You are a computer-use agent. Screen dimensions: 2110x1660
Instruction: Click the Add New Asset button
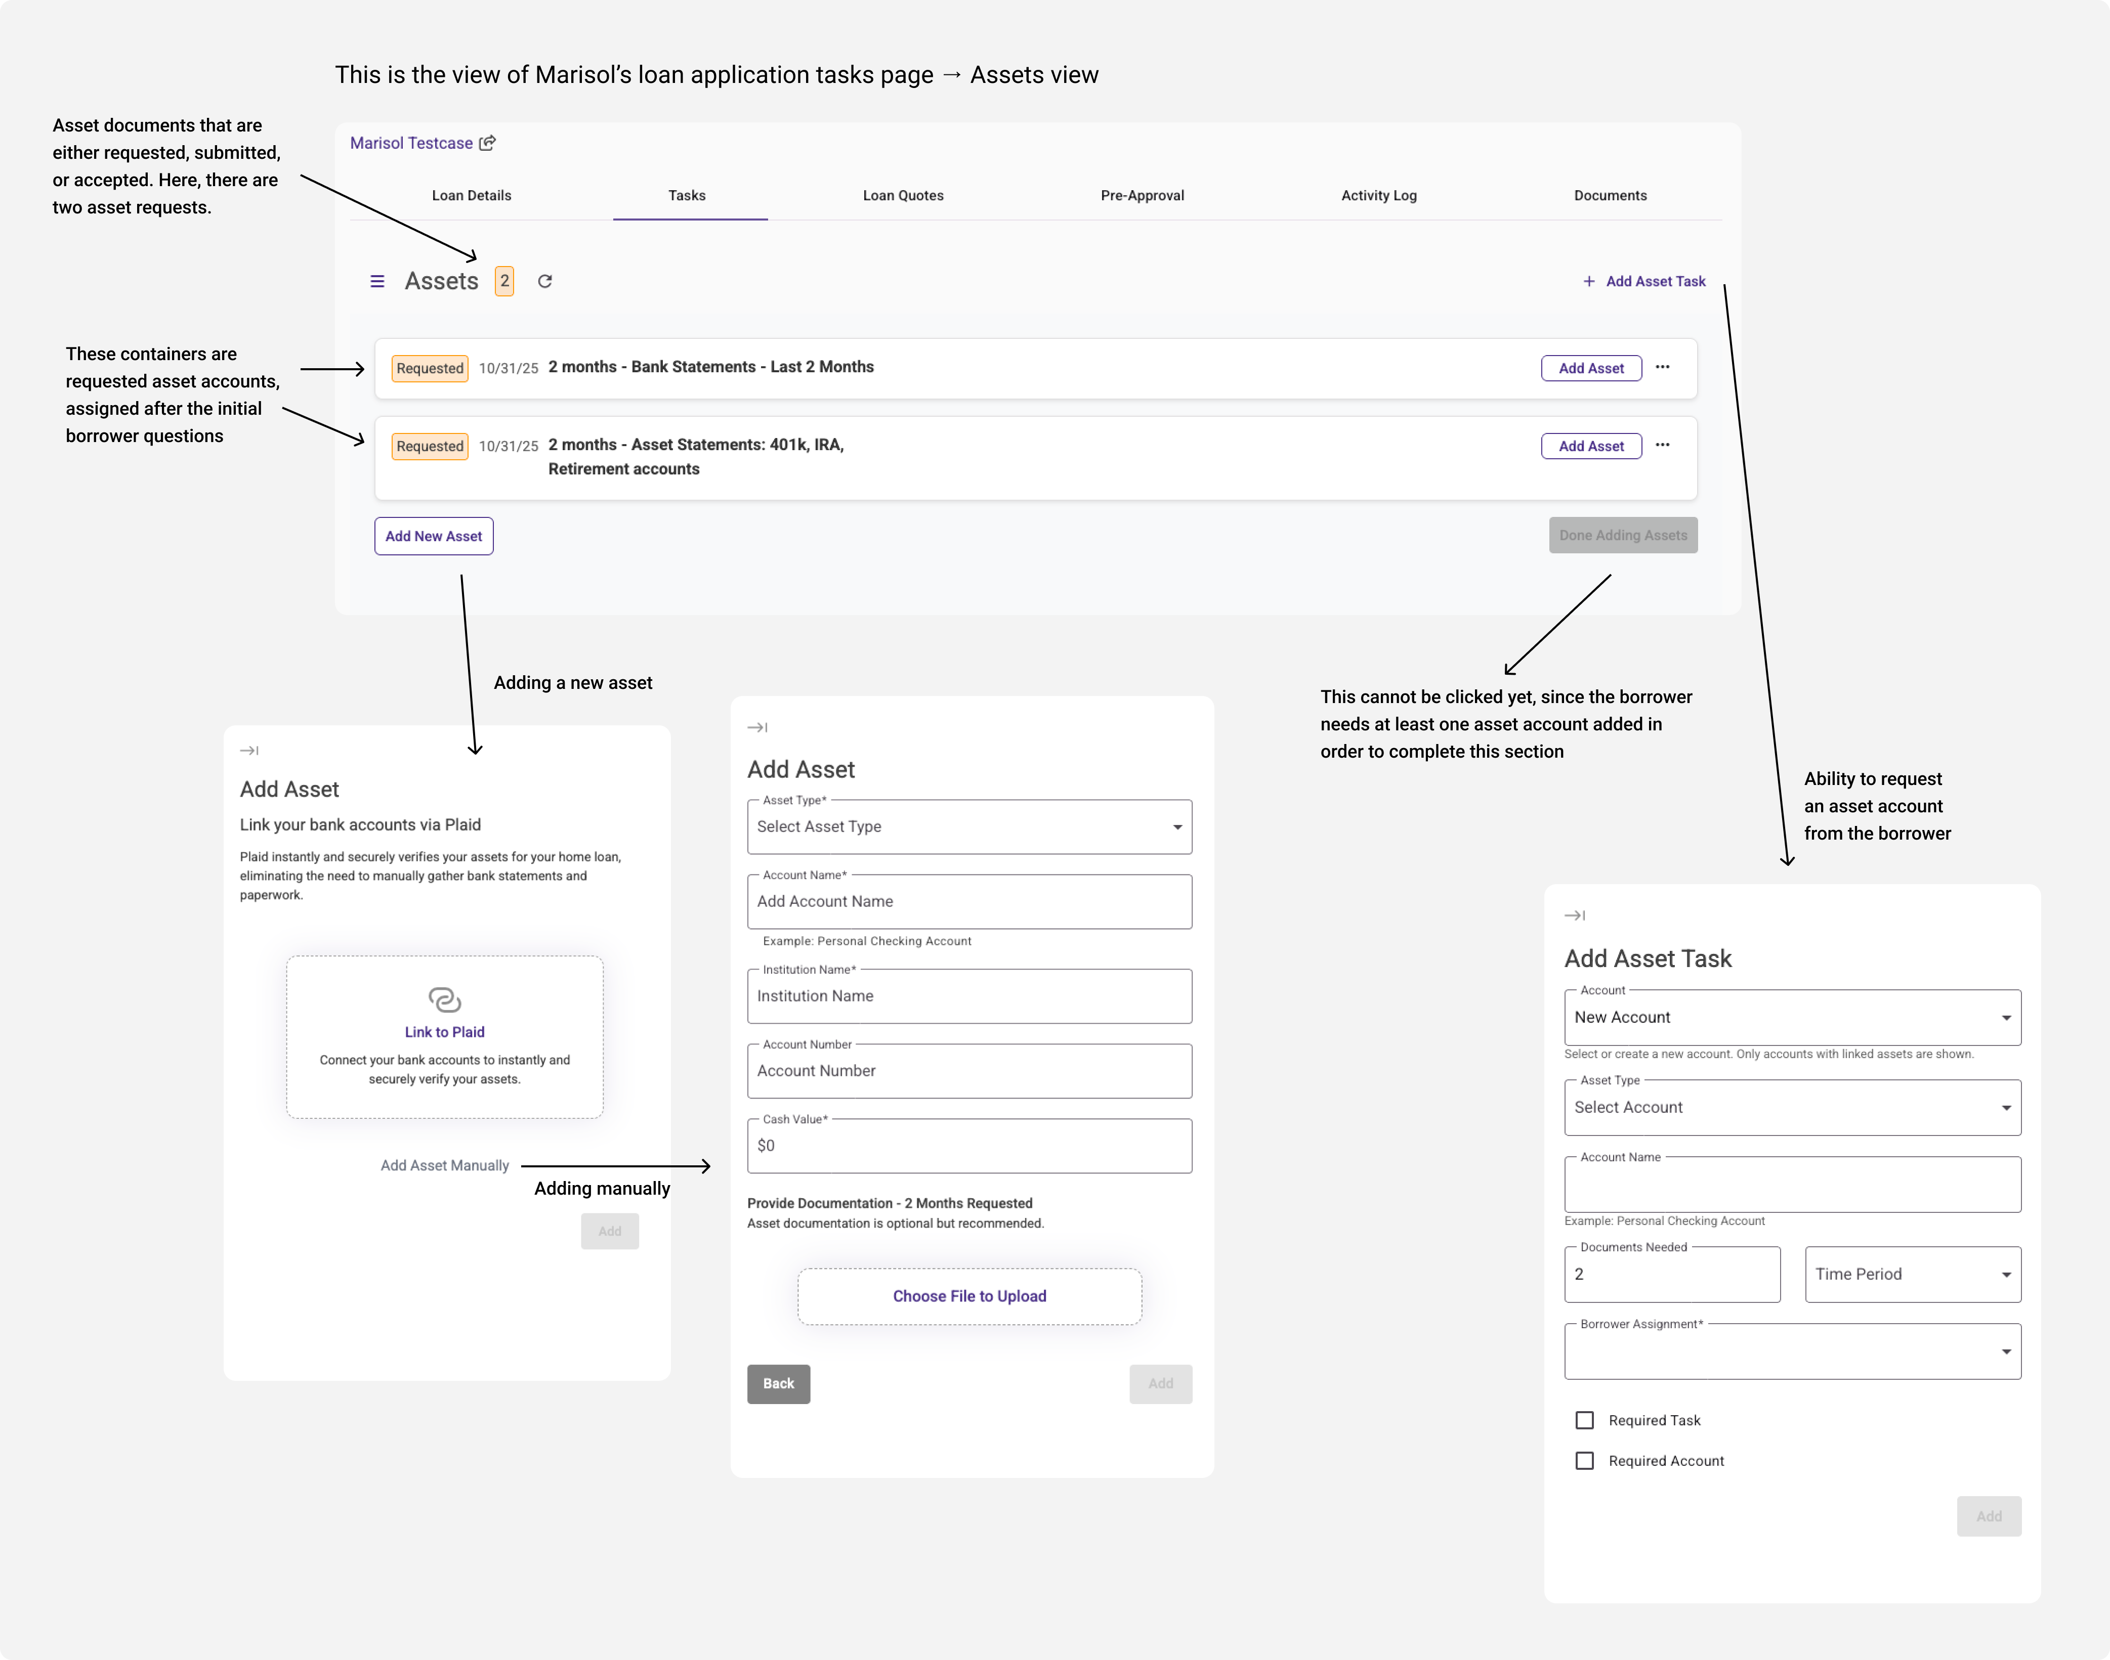(x=434, y=537)
